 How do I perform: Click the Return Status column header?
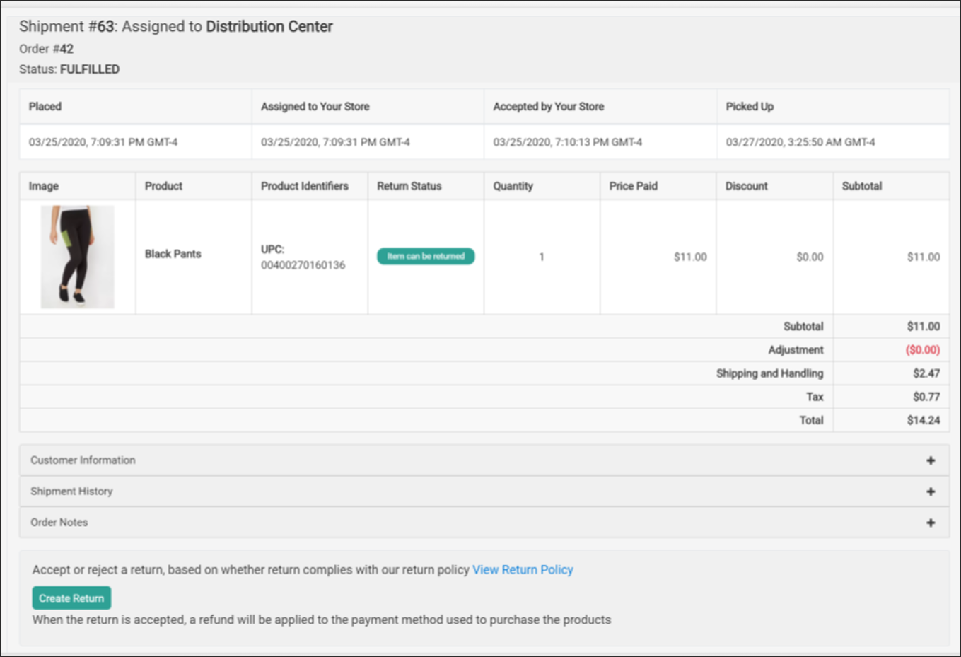[x=409, y=186]
